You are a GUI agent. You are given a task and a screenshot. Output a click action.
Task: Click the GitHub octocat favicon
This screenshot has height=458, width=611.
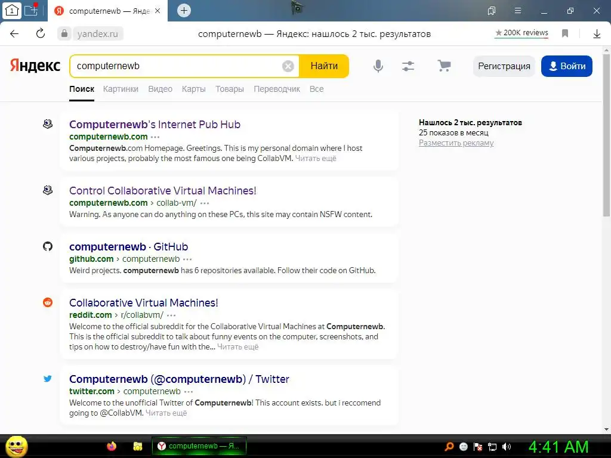48,246
